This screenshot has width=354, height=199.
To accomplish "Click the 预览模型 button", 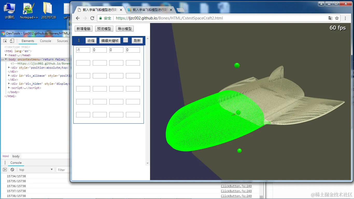I will [x=104, y=29].
